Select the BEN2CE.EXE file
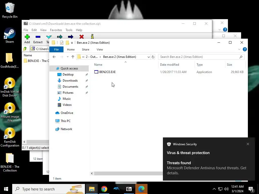The width and height of the screenshot is (259, 194). [107, 72]
